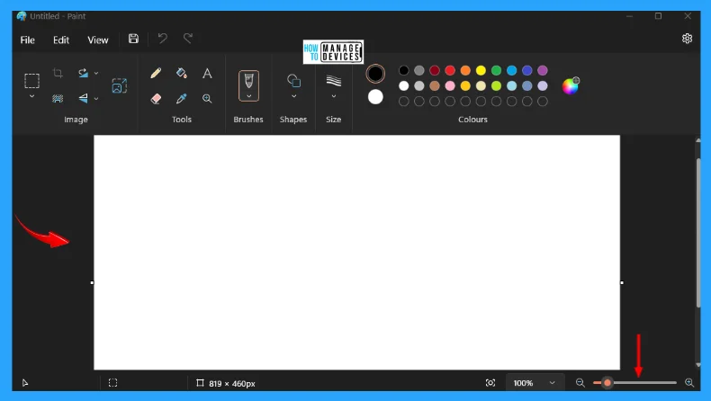Open the 100% zoom level dropdown
Viewport: 711px width, 401px height.
[535, 383]
